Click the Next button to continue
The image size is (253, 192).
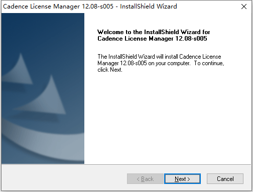182,179
